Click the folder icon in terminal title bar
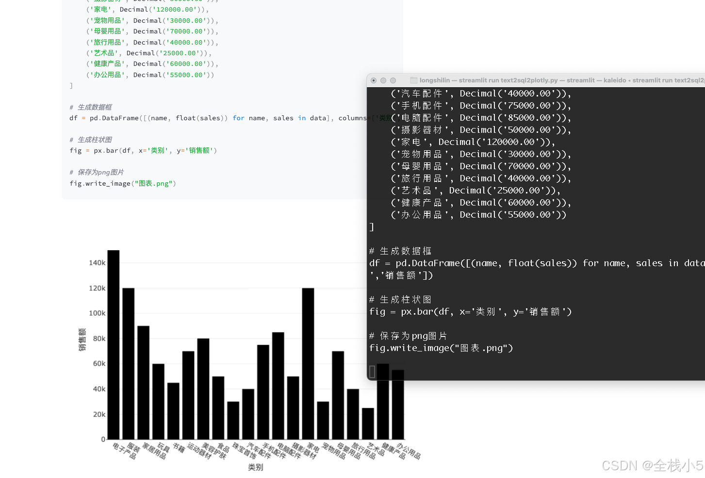 click(x=414, y=80)
